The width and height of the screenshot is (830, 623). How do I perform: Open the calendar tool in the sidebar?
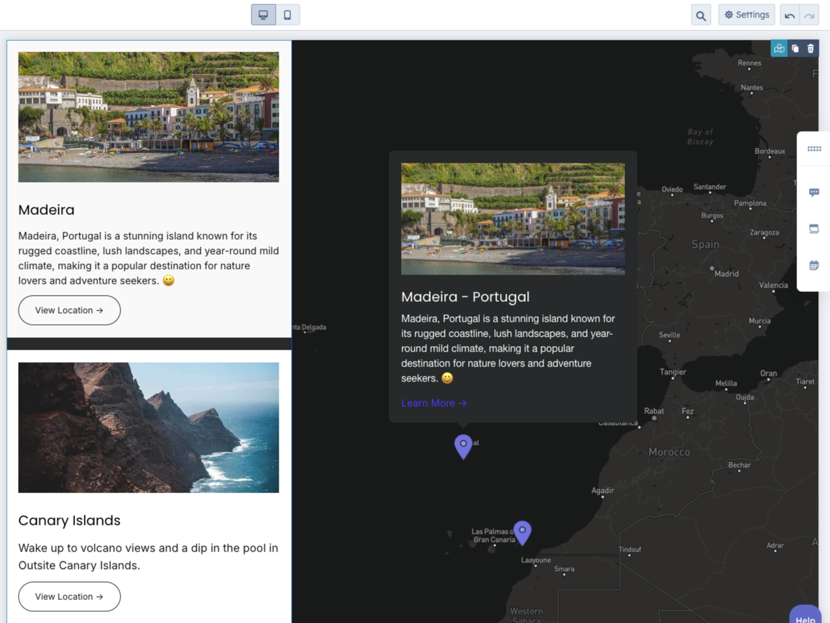tap(814, 265)
